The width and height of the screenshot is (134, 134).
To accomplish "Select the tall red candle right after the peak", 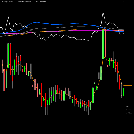I will [105, 43].
